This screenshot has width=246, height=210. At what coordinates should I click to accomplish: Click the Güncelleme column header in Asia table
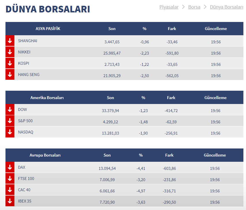[x=216, y=29]
